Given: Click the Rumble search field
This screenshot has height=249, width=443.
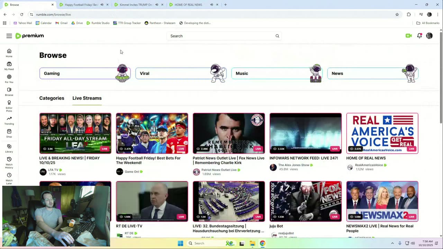Looking at the screenshot, I should (221, 36).
